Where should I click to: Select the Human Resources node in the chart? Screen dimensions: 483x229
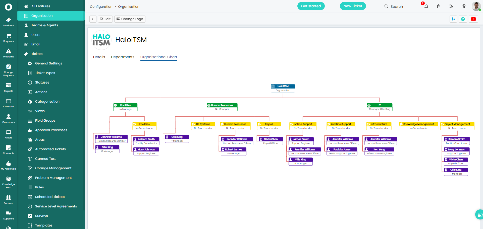click(222, 107)
